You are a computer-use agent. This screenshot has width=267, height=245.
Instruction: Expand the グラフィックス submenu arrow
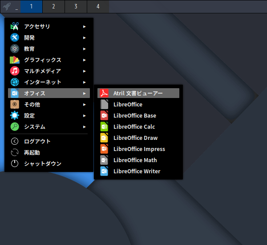84,60
